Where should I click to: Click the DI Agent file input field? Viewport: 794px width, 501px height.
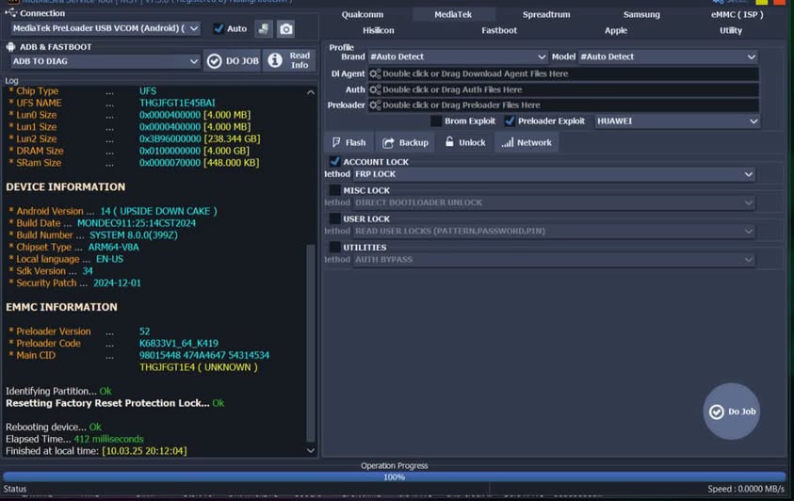tap(563, 73)
